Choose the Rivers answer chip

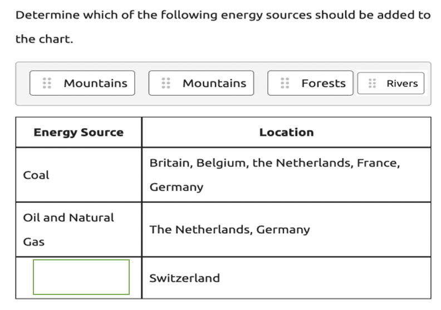click(x=391, y=83)
